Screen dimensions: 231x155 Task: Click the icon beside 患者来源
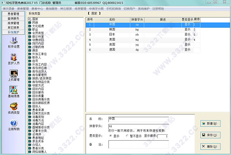(30, 110)
